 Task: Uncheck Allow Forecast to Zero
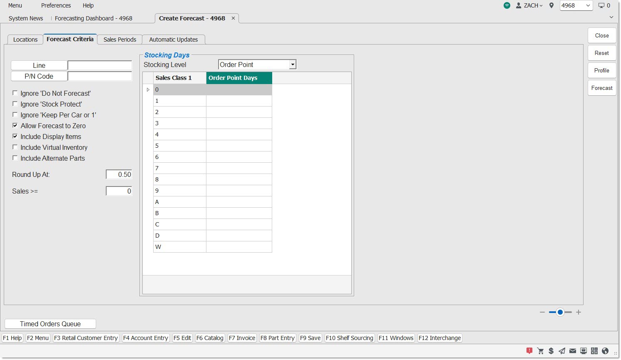(15, 126)
